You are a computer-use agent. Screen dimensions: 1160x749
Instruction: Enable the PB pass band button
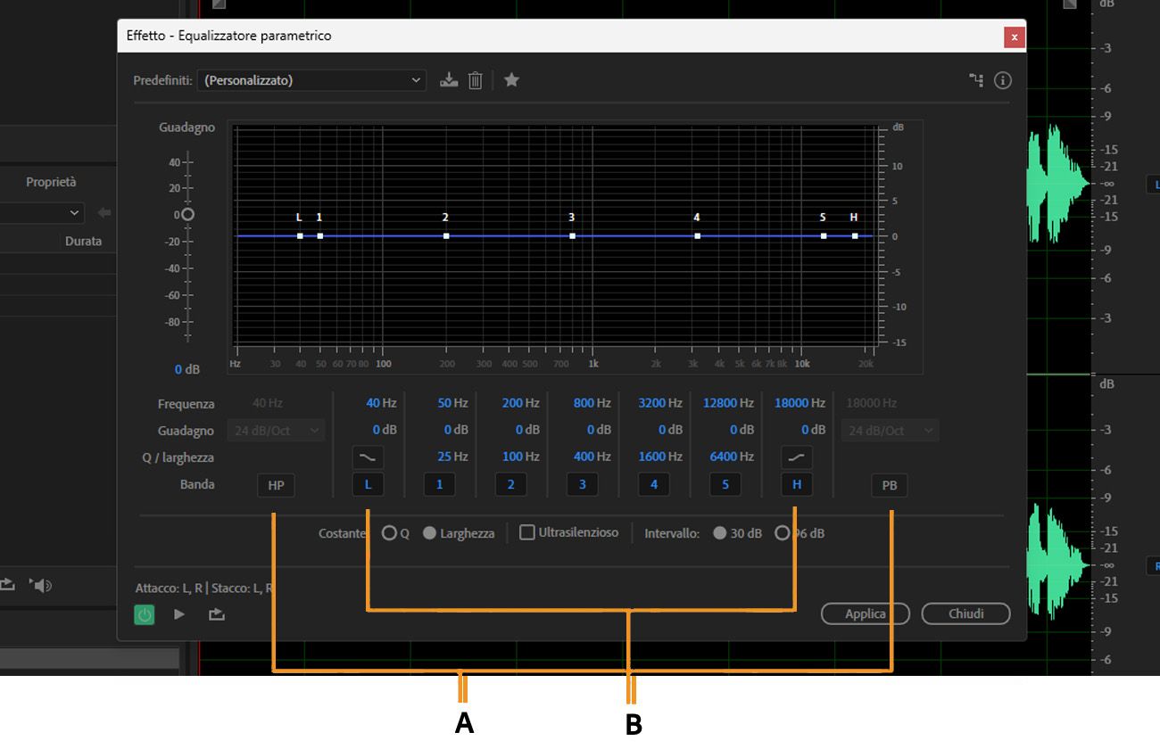(890, 485)
